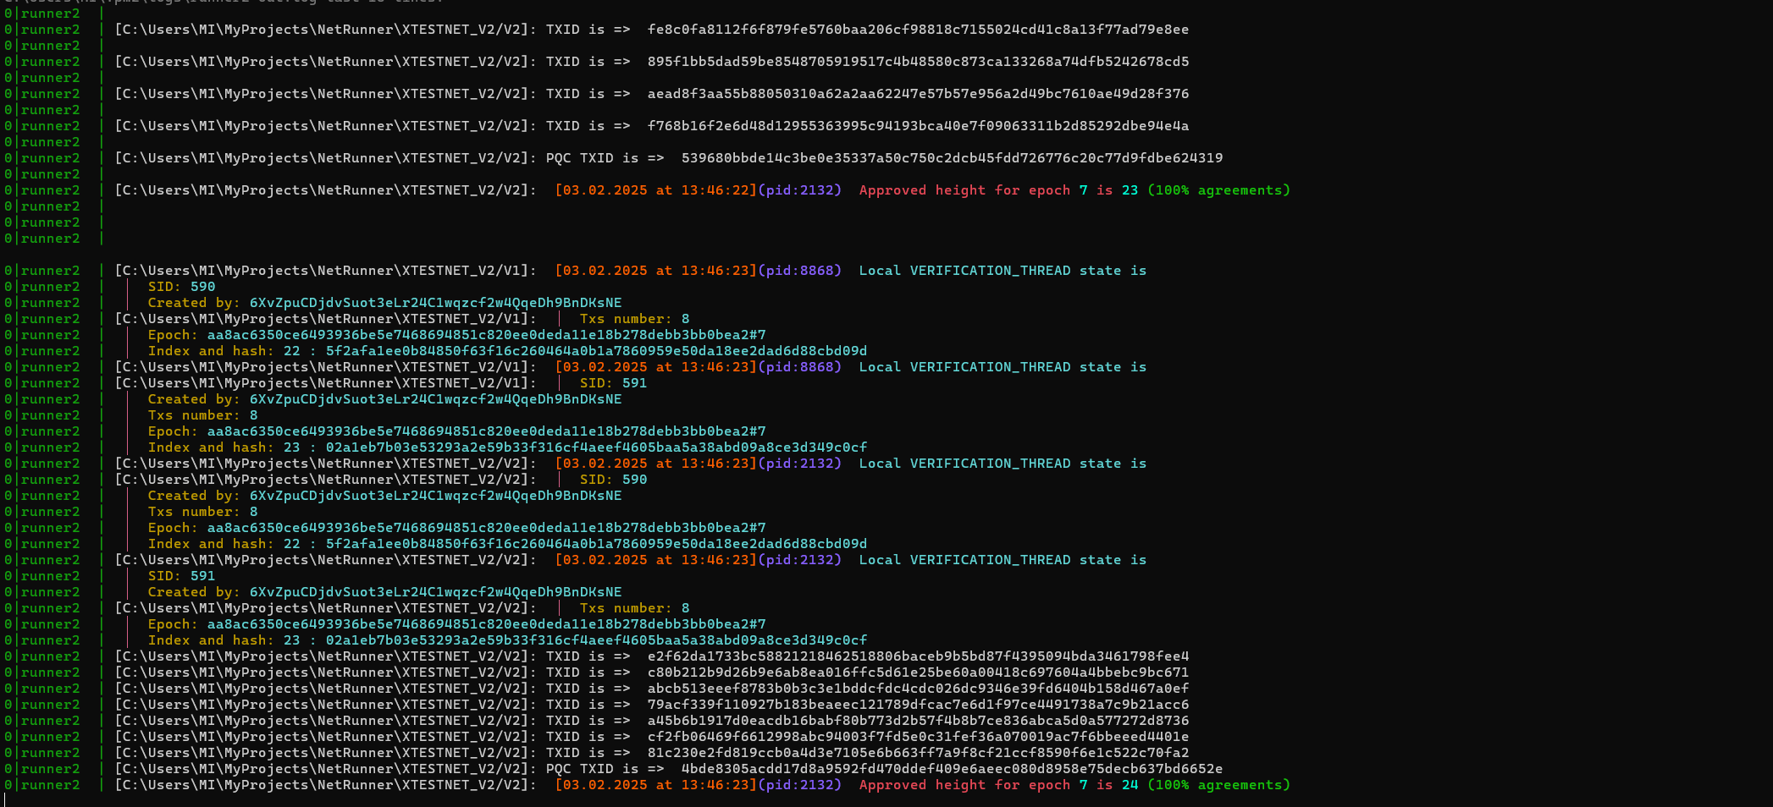
Task: Click the TXID hash starting with a45b6b19
Action: 918,721
